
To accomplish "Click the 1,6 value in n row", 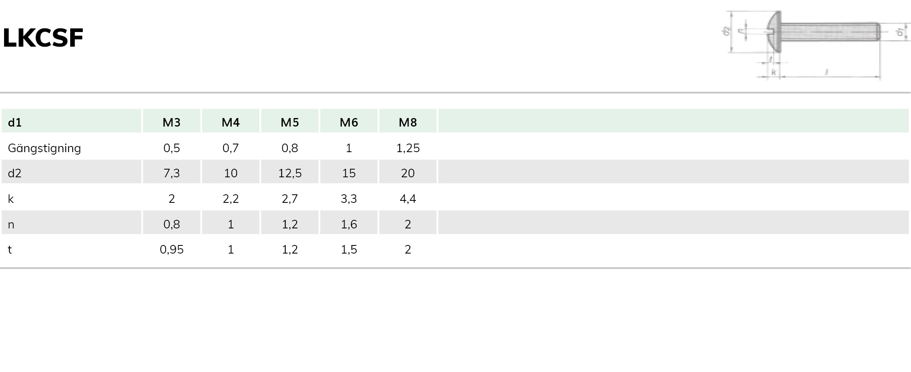I will coord(349,224).
